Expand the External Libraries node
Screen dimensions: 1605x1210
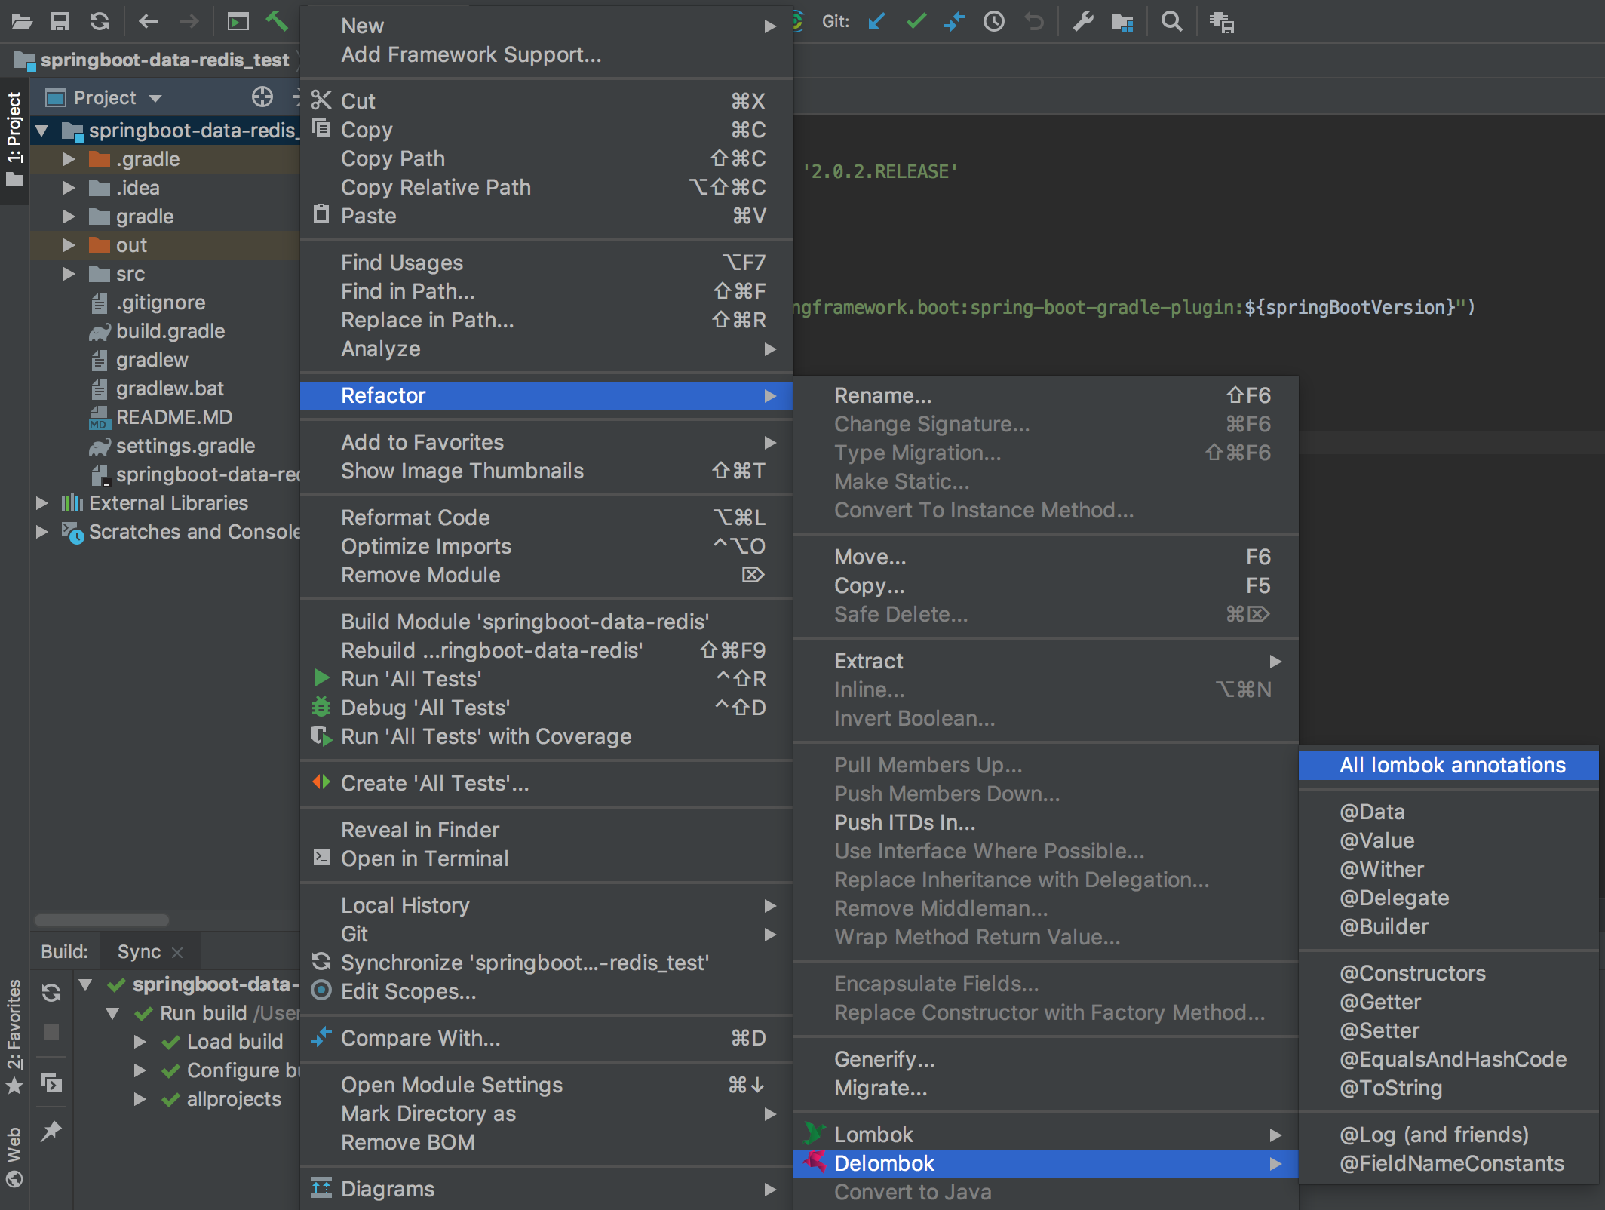coord(42,503)
